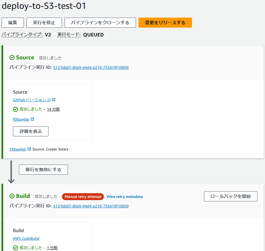Click the Manual retry attempt badge
The height and width of the screenshot is (251, 265).
(83, 197)
